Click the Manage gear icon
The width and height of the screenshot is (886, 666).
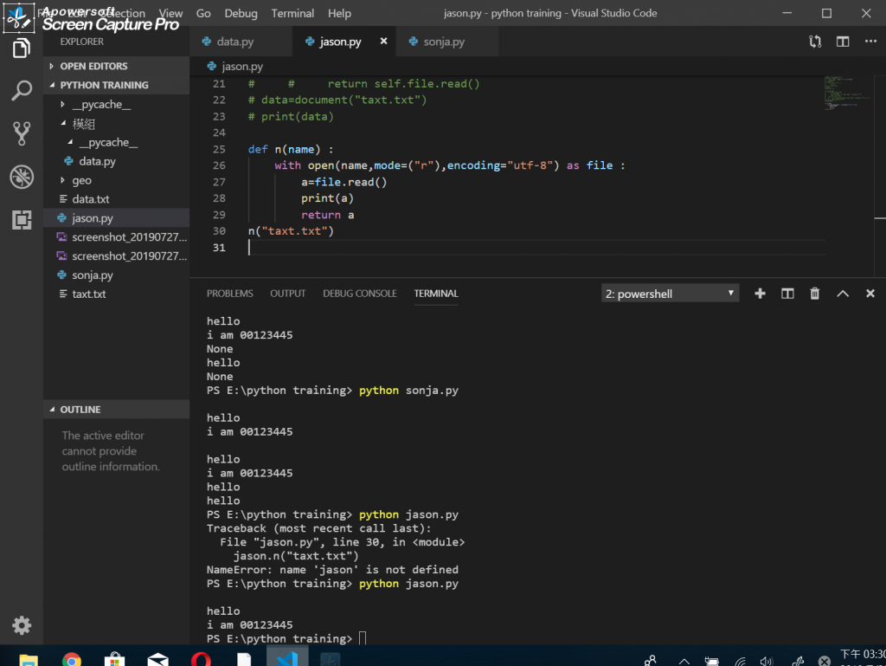[22, 624]
